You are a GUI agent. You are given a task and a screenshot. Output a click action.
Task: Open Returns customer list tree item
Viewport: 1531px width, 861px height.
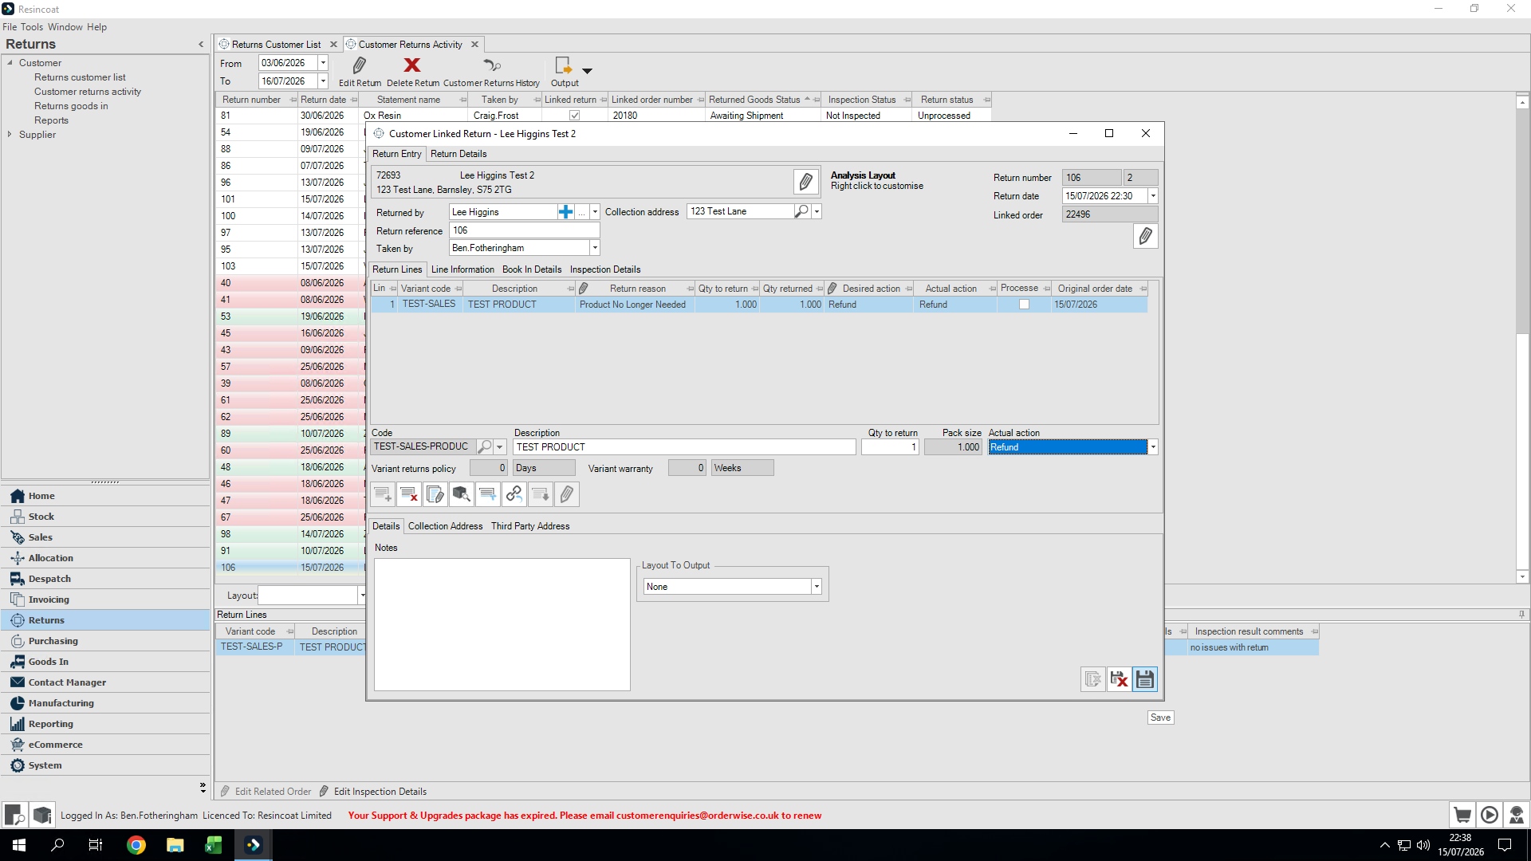[x=80, y=77]
